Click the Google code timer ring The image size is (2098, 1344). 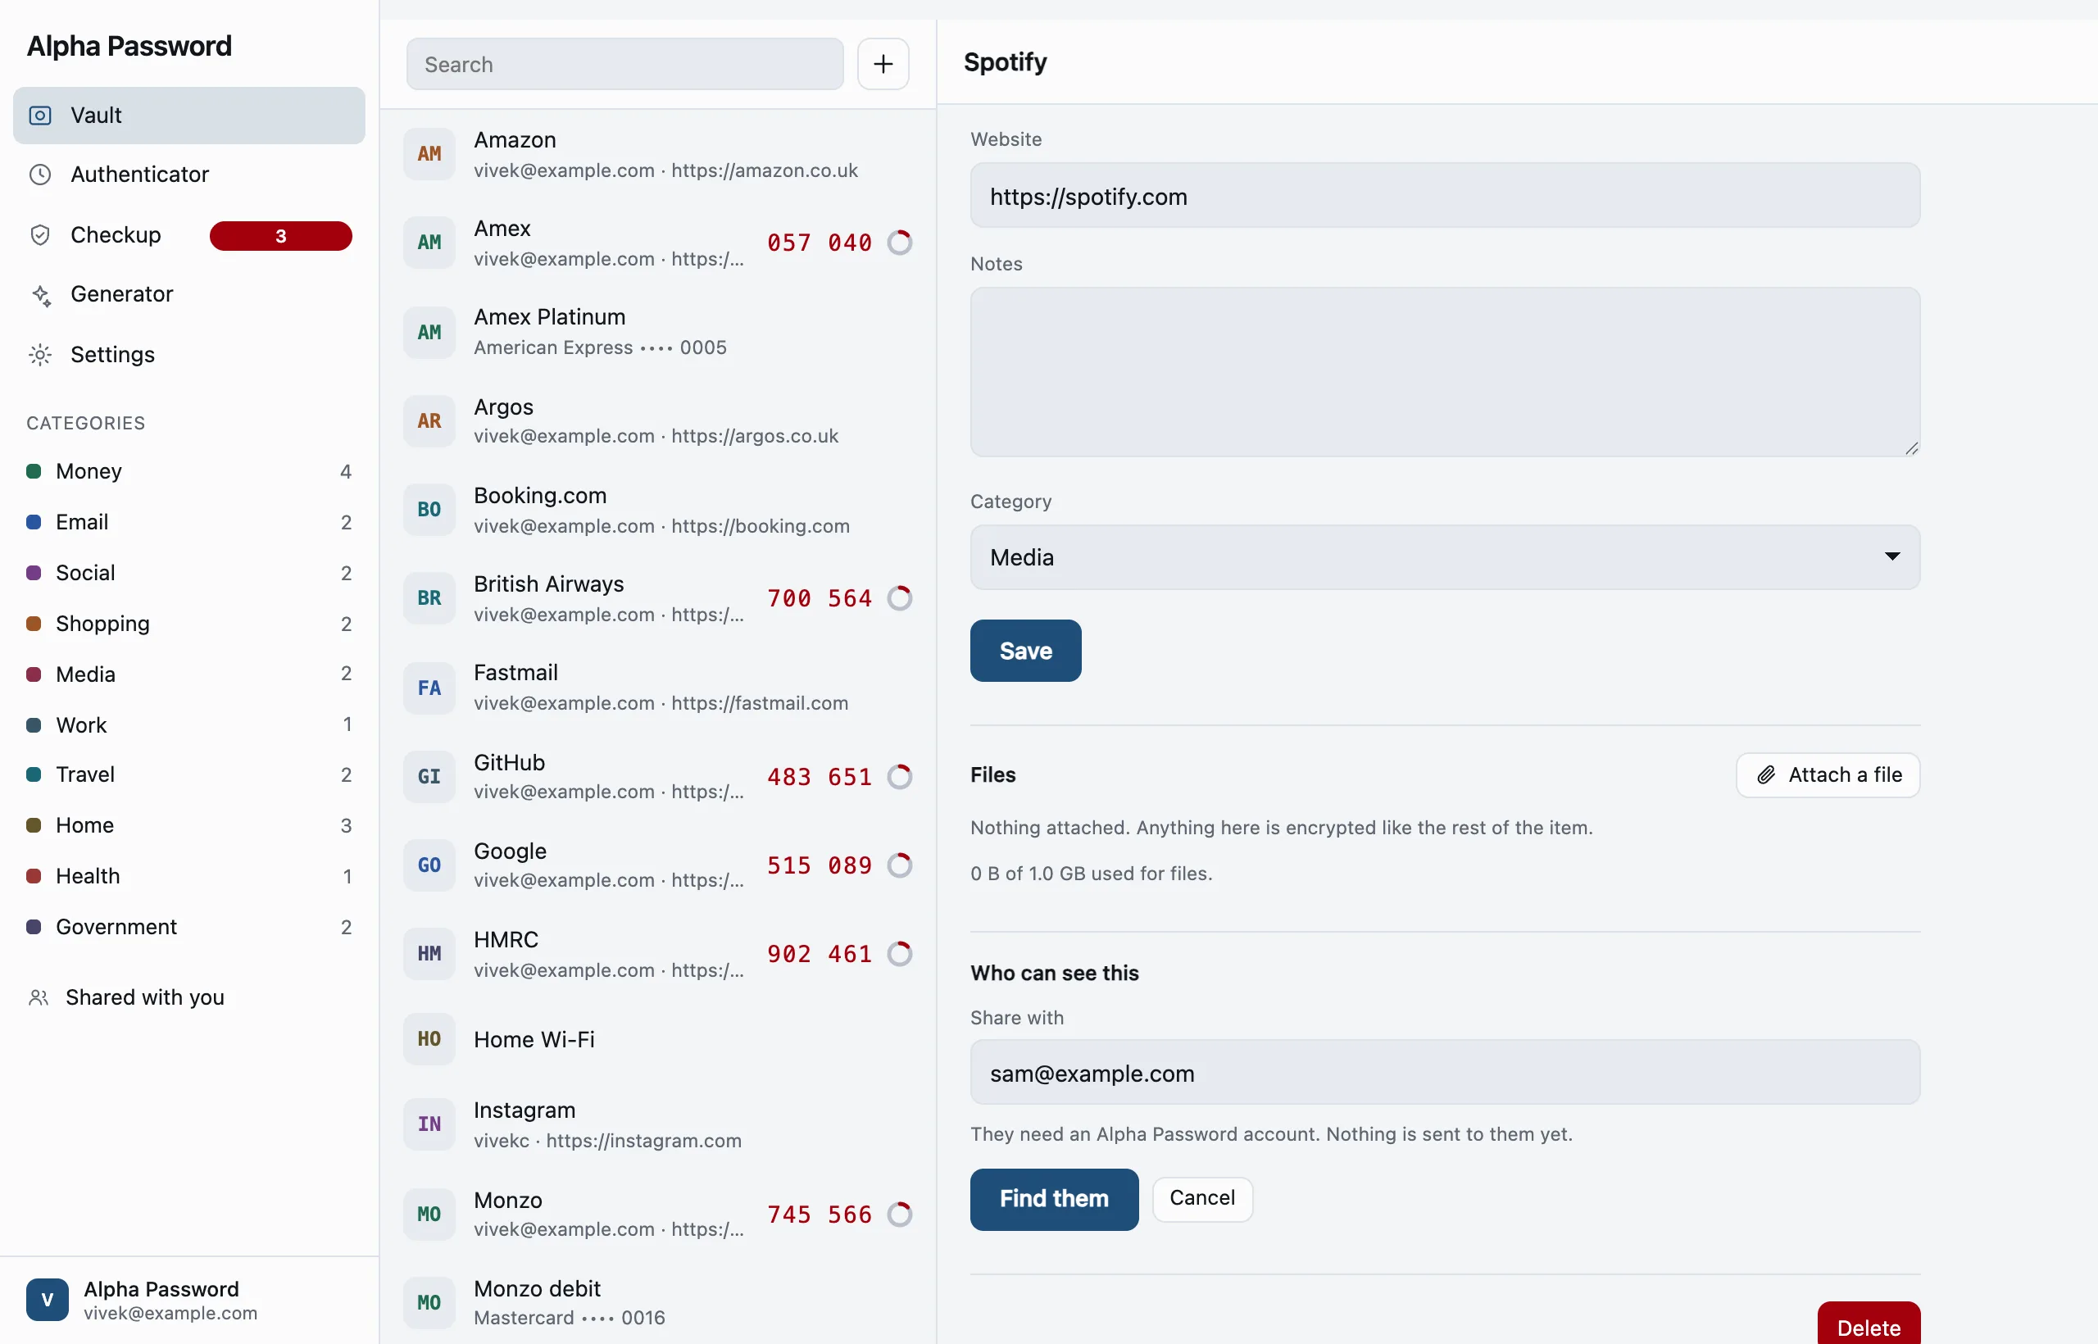pos(900,865)
